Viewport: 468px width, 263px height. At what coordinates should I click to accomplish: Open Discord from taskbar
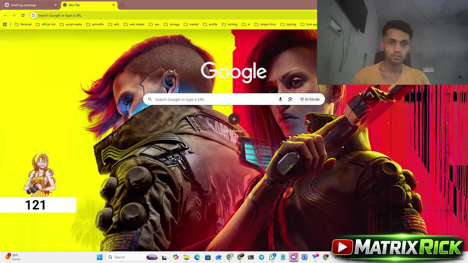pyautogui.click(x=294, y=257)
